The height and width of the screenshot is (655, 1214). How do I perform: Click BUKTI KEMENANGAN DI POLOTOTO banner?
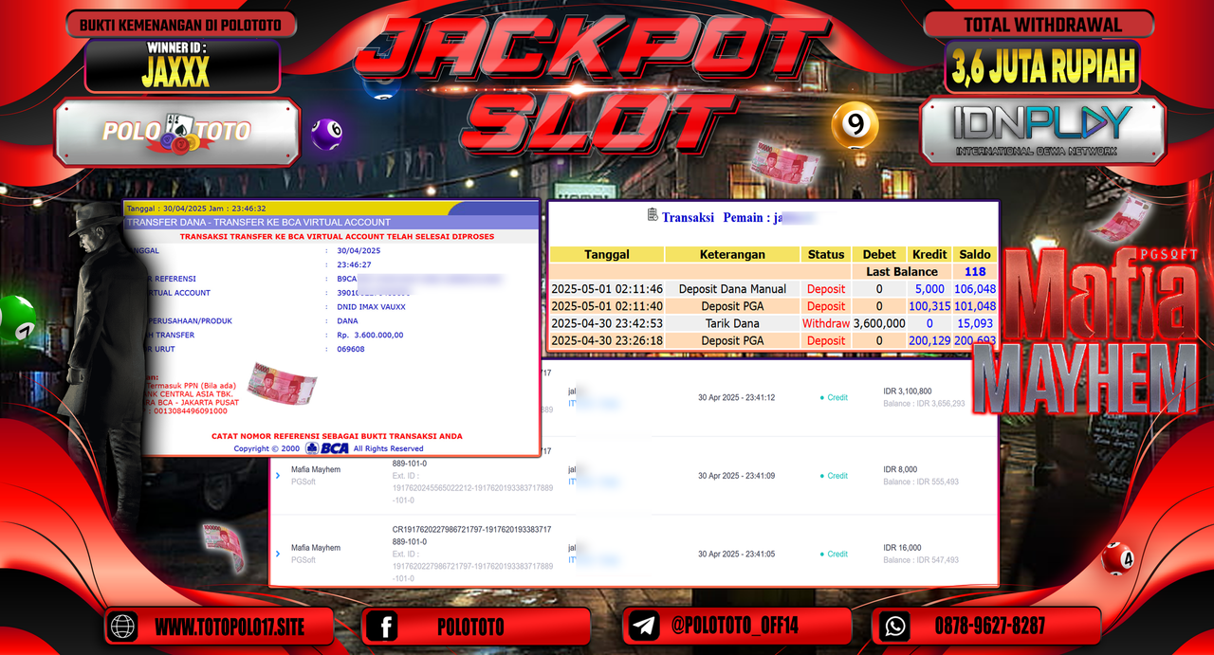pyautogui.click(x=181, y=25)
